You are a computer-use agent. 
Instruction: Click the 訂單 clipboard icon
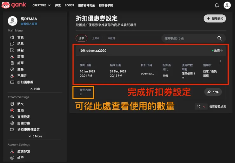click(12, 63)
